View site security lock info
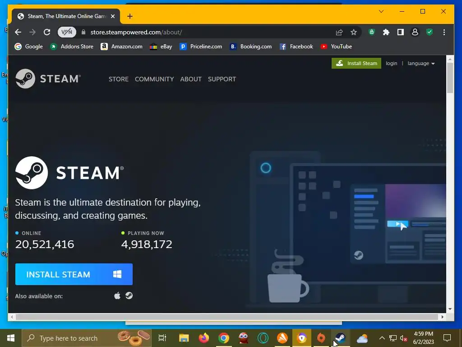The width and height of the screenshot is (462, 347). tap(83, 32)
